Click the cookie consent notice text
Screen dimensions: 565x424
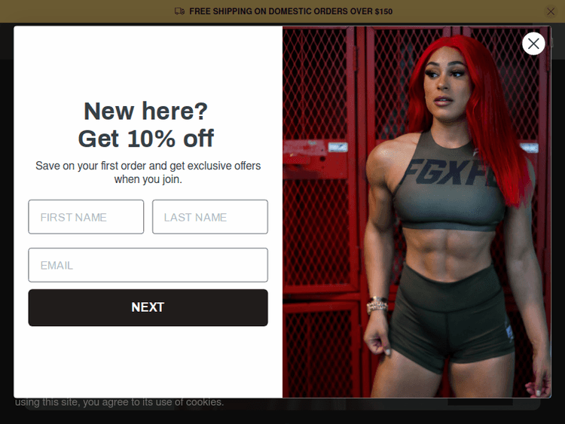click(119, 402)
